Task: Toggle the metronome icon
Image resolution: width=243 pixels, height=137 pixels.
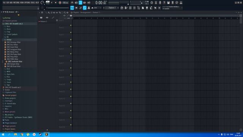Action: point(72,3)
